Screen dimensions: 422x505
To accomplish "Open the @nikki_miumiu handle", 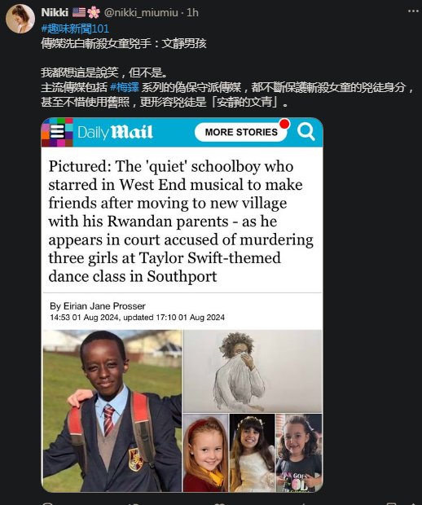I will (x=141, y=12).
